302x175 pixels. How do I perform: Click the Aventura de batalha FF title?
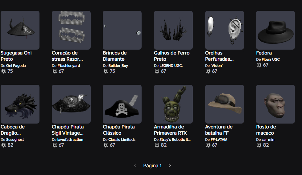click(219, 130)
